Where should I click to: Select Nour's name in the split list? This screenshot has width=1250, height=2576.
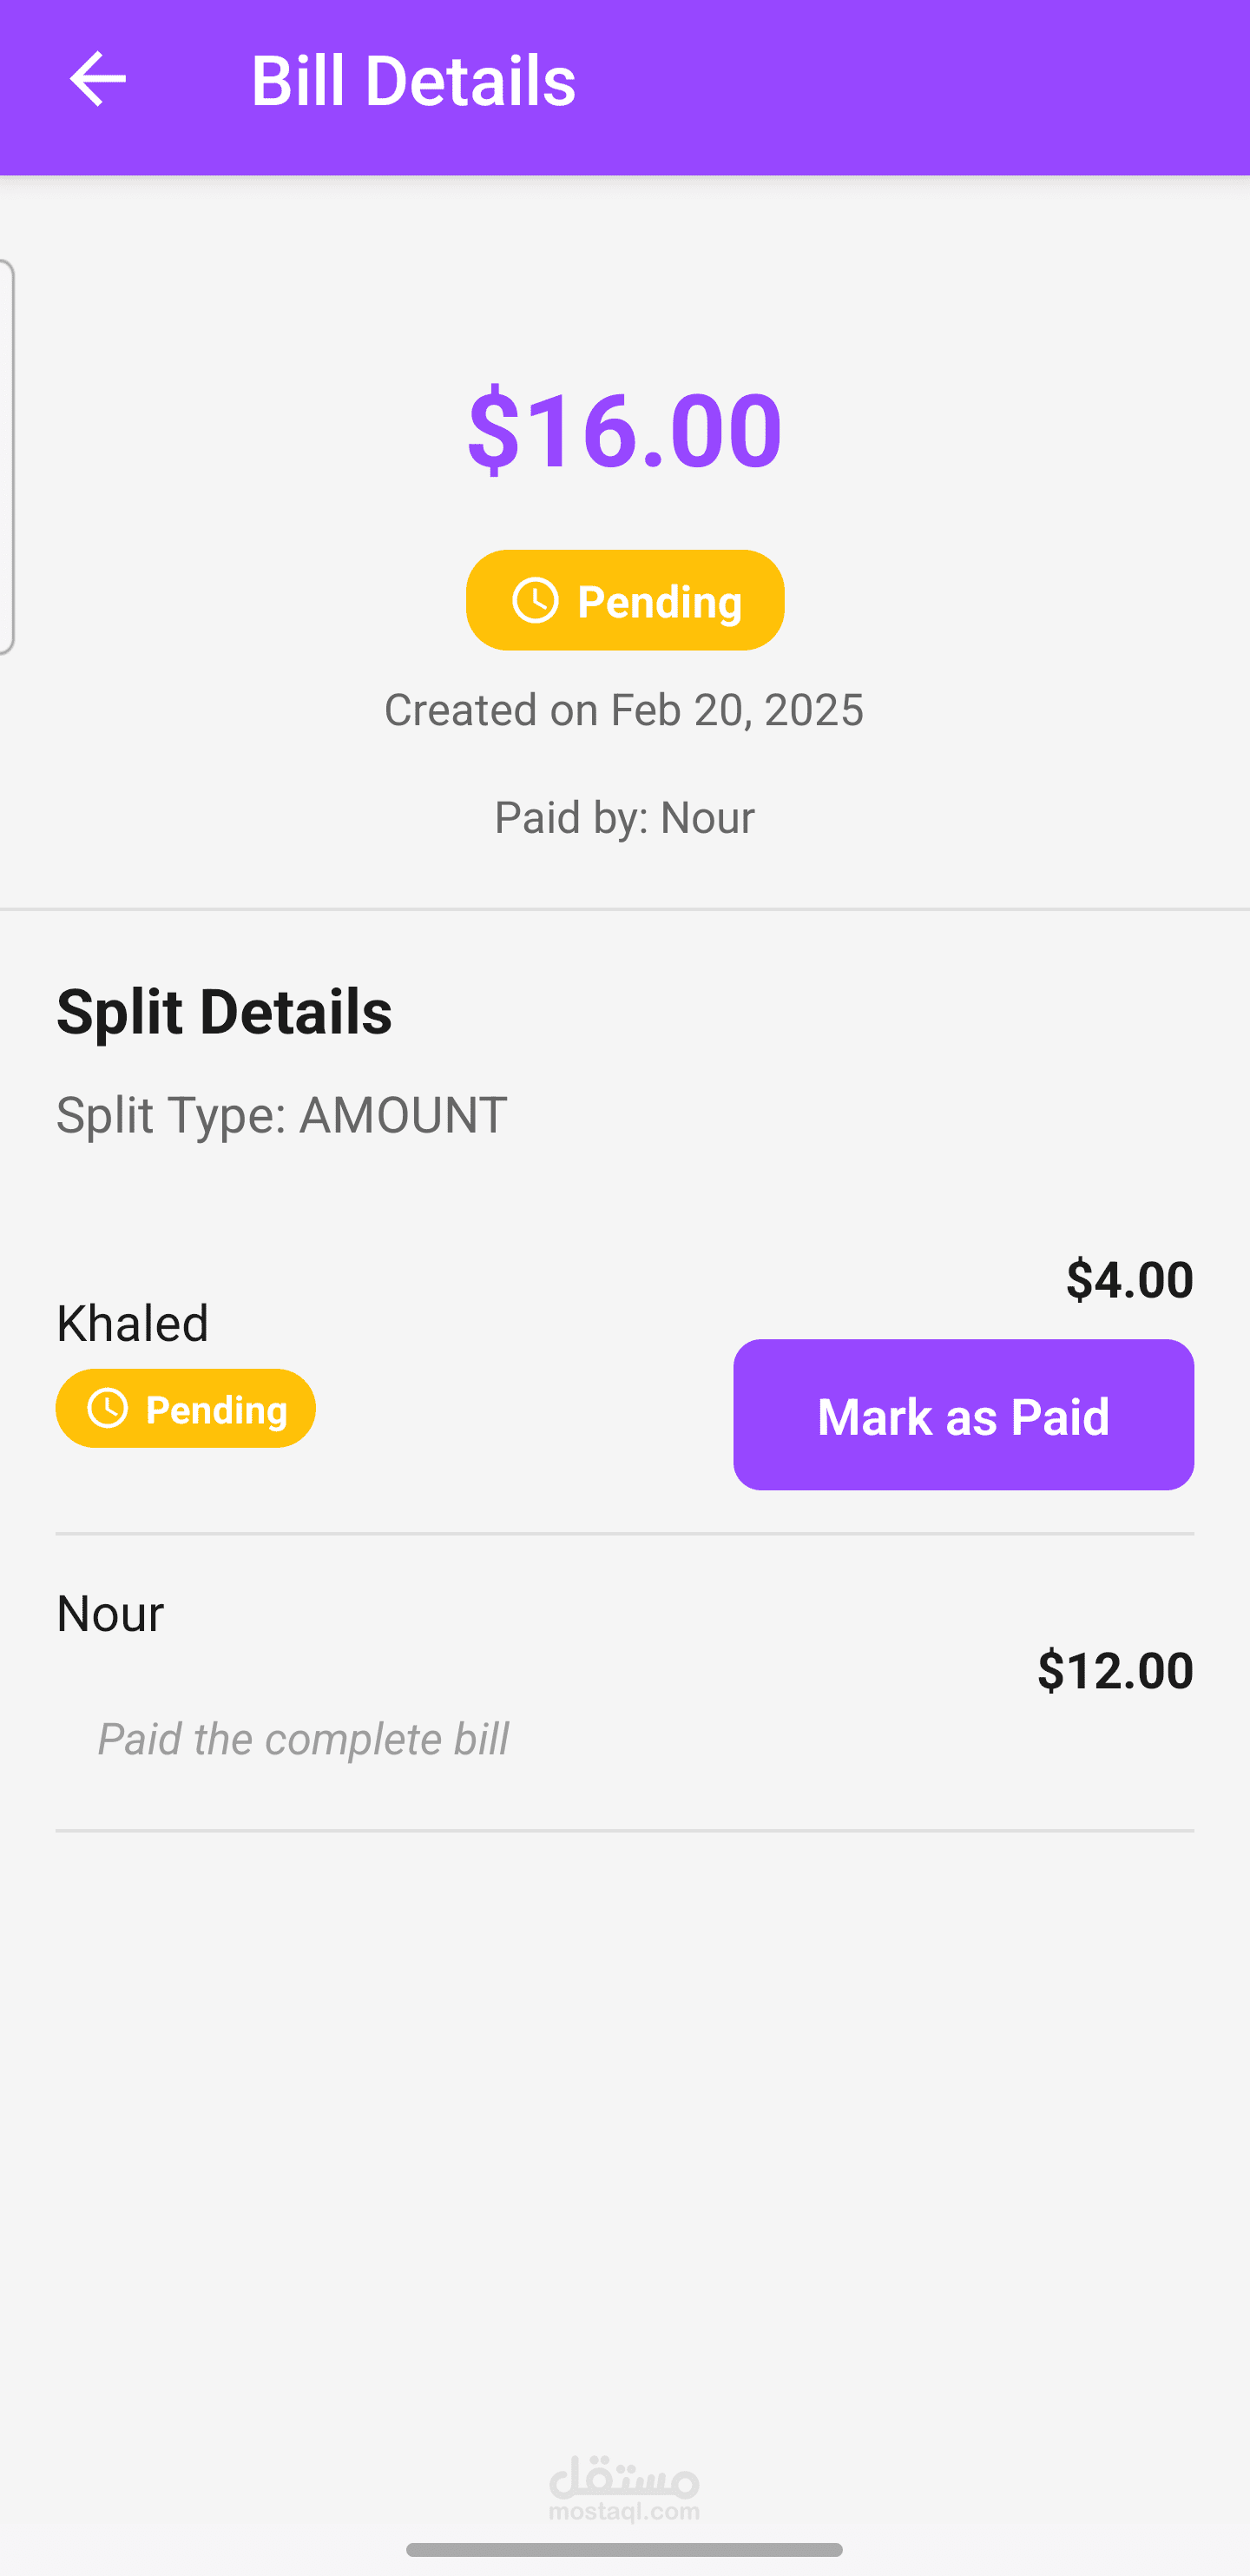110,1613
